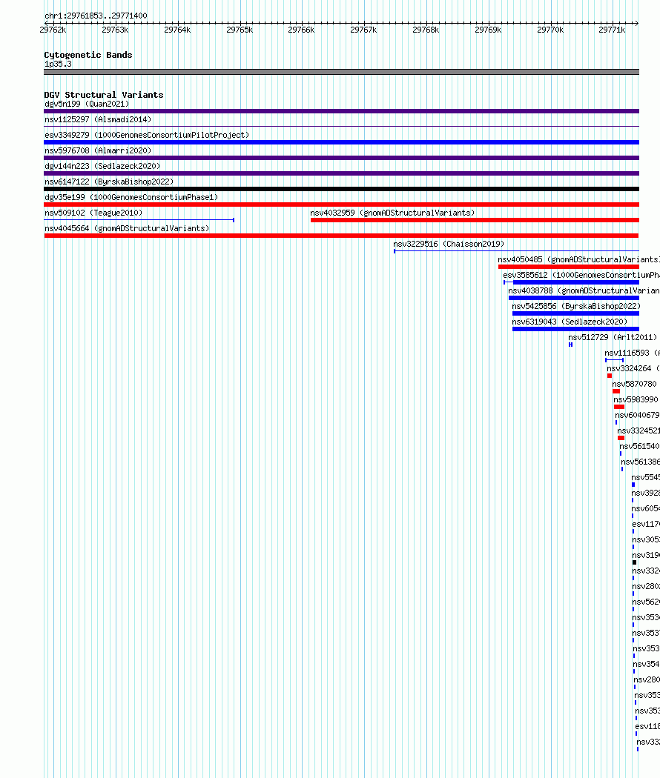Click the red block under nsv5983990

tap(619, 407)
